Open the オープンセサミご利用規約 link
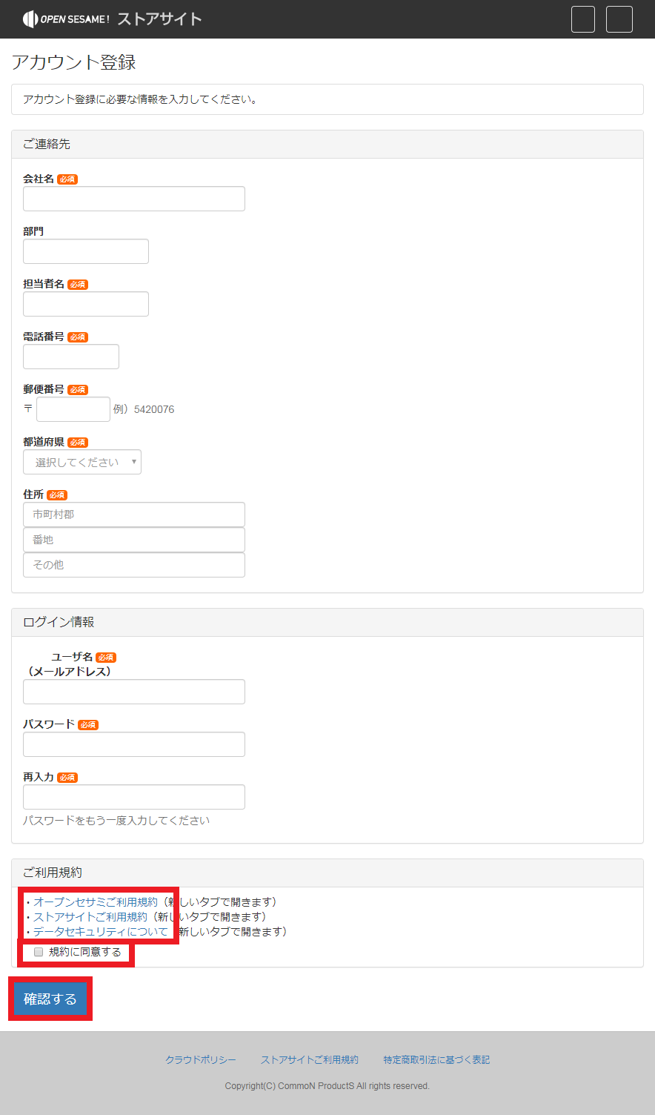This screenshot has width=655, height=1115. (x=96, y=902)
